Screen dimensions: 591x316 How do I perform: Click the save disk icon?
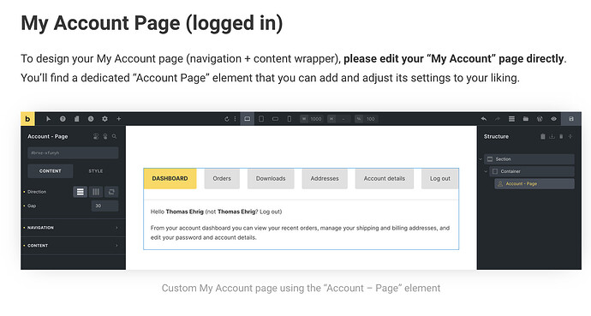tap(571, 119)
